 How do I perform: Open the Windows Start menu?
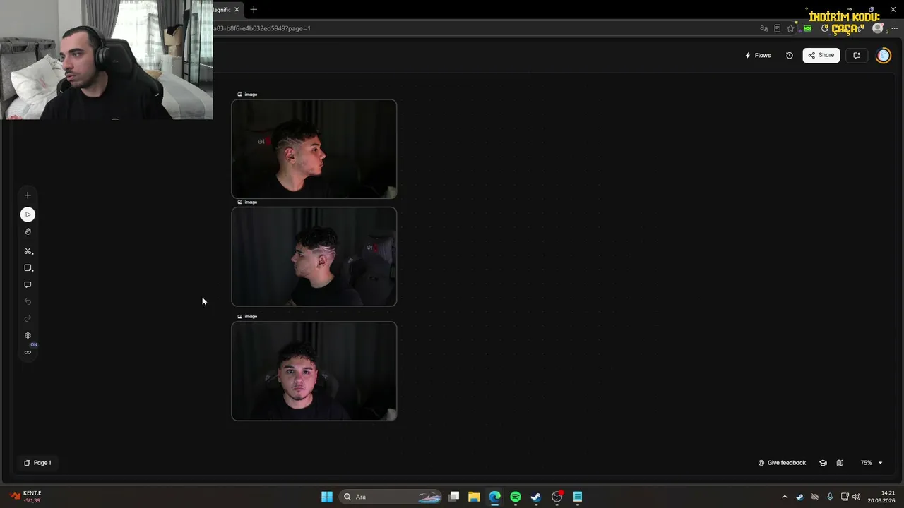(x=327, y=497)
